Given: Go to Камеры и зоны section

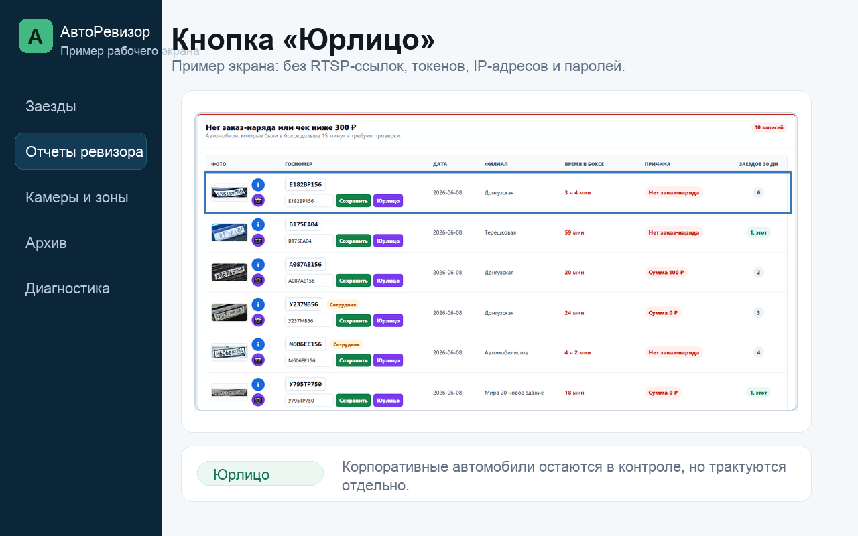Looking at the screenshot, I should (x=77, y=197).
